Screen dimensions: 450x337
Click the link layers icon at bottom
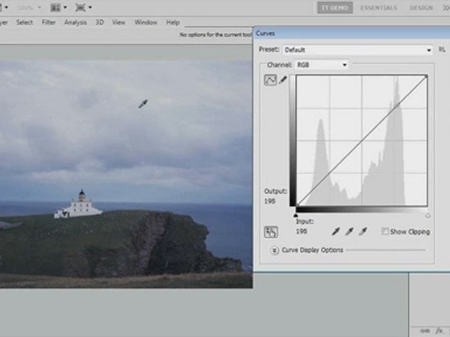425,331
